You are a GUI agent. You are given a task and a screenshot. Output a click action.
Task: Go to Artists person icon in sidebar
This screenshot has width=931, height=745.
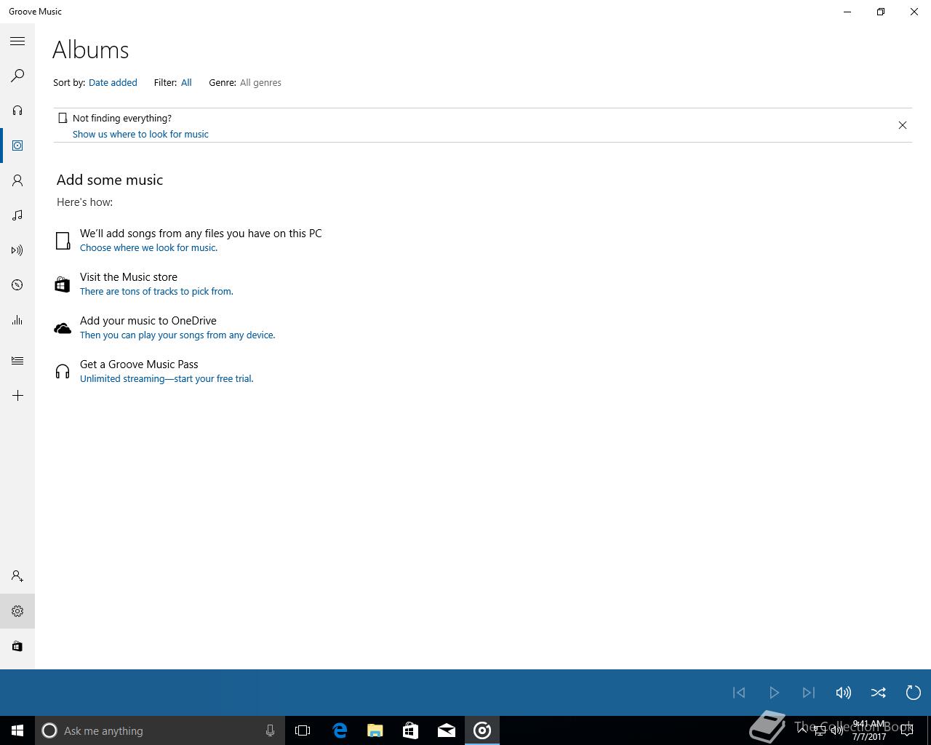pos(17,180)
